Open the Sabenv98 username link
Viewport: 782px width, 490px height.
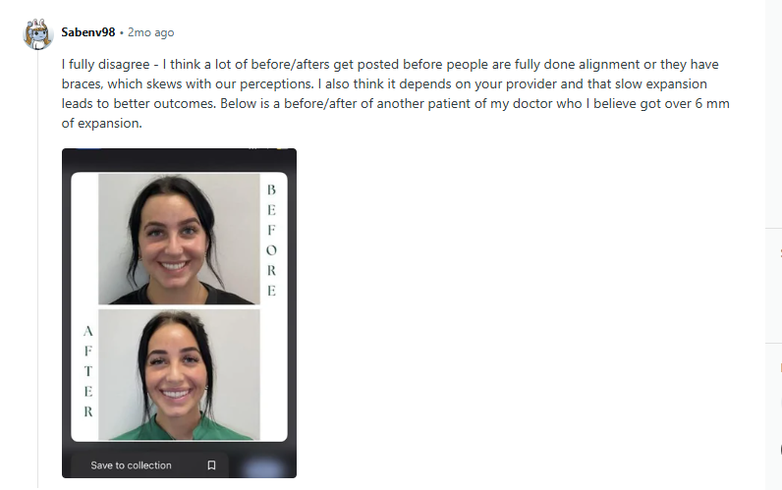click(x=88, y=32)
